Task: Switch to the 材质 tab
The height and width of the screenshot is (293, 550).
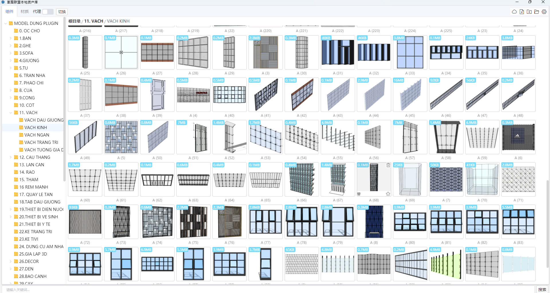Action: (x=25, y=12)
